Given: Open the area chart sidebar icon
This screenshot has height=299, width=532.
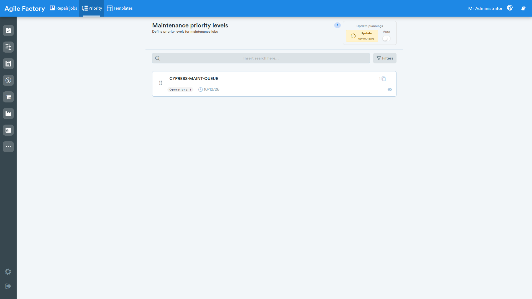Looking at the screenshot, I should click(8, 114).
